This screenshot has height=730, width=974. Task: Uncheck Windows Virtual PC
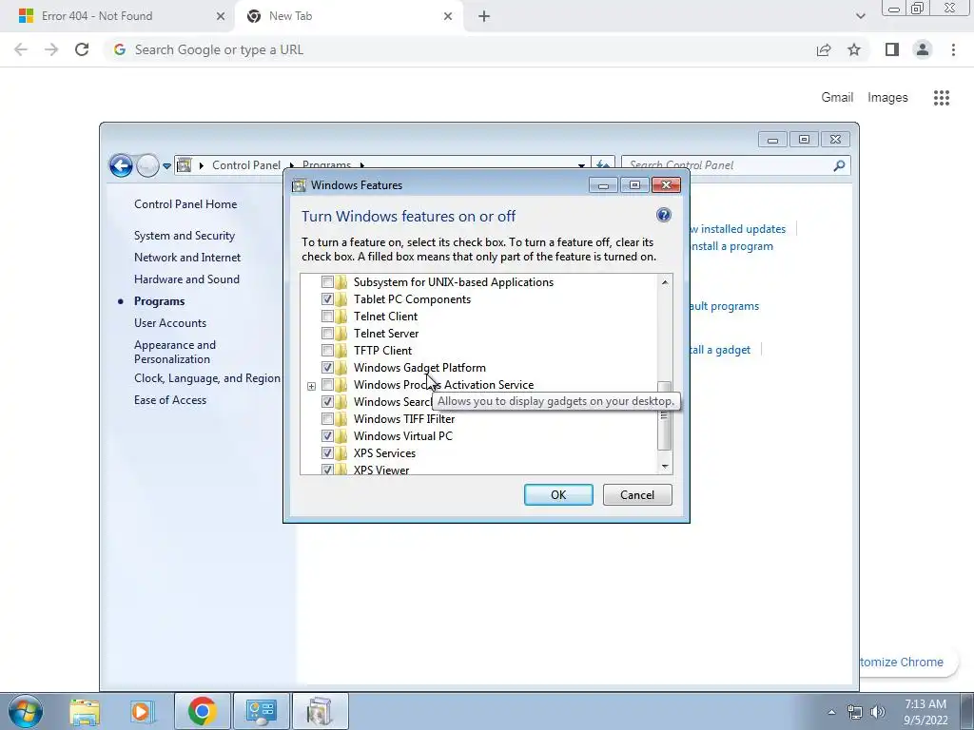pos(327,435)
